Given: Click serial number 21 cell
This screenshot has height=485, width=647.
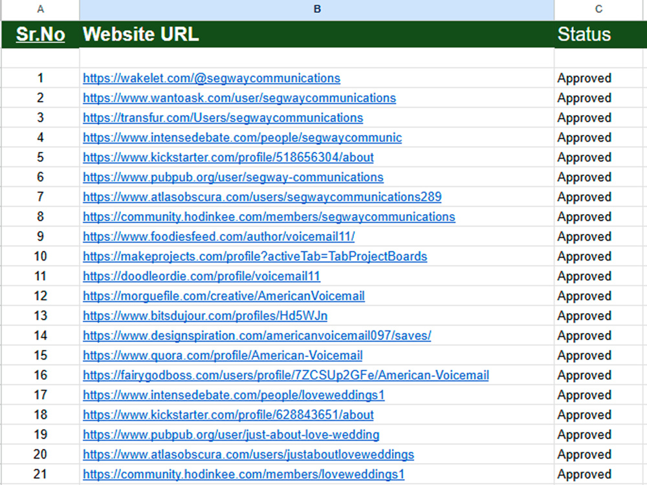Looking at the screenshot, I should click(x=40, y=474).
